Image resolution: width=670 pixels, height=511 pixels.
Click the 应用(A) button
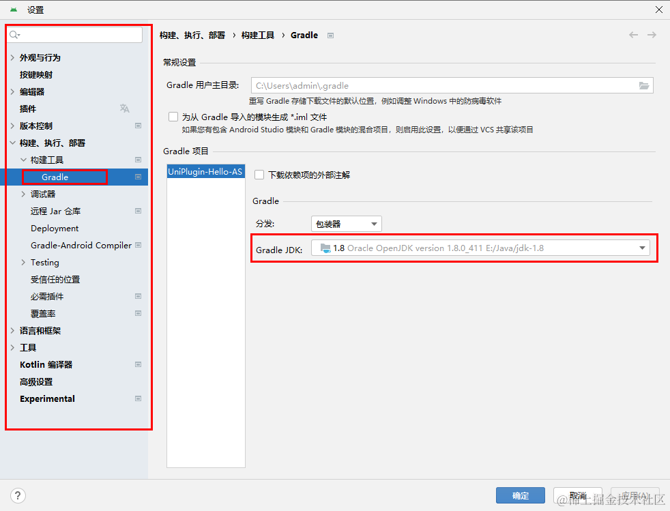pyautogui.click(x=634, y=495)
